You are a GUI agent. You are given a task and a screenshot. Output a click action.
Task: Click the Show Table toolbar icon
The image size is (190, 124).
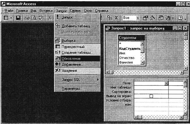(110, 18)
